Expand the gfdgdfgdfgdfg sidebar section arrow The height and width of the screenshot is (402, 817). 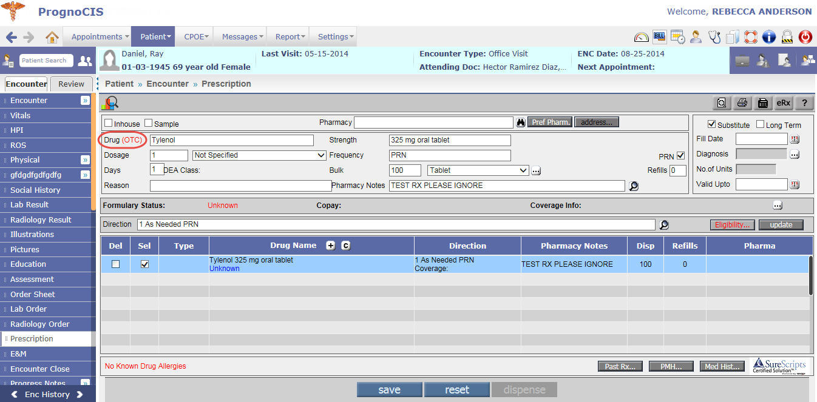tap(86, 175)
